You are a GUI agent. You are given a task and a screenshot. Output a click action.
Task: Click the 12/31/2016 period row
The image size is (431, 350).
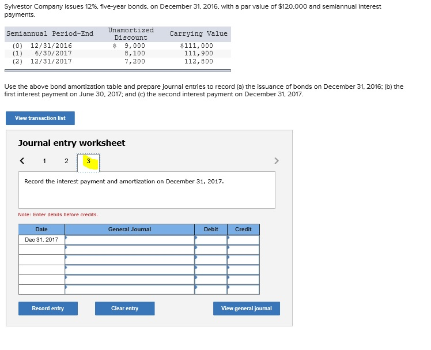(118, 46)
